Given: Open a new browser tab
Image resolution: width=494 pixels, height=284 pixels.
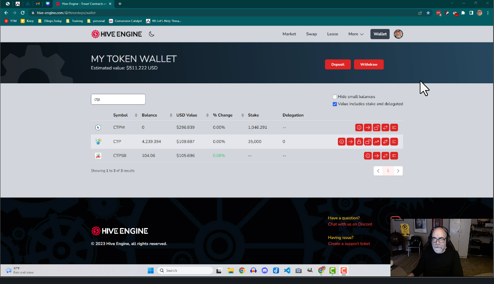Looking at the screenshot, I should coord(120,4).
